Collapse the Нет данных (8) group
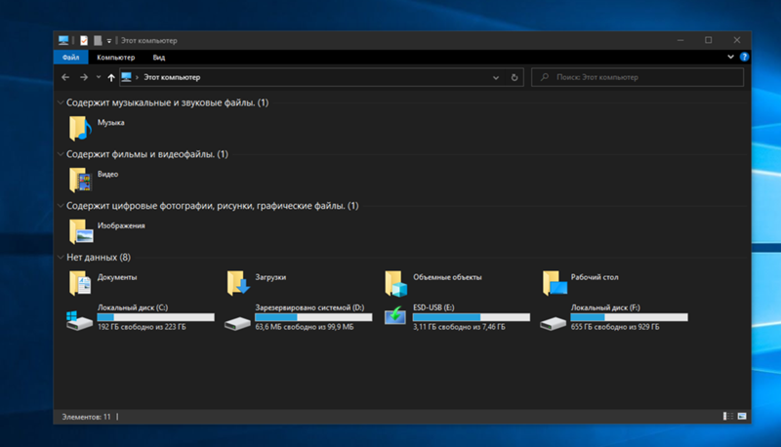The height and width of the screenshot is (447, 781). tap(61, 258)
